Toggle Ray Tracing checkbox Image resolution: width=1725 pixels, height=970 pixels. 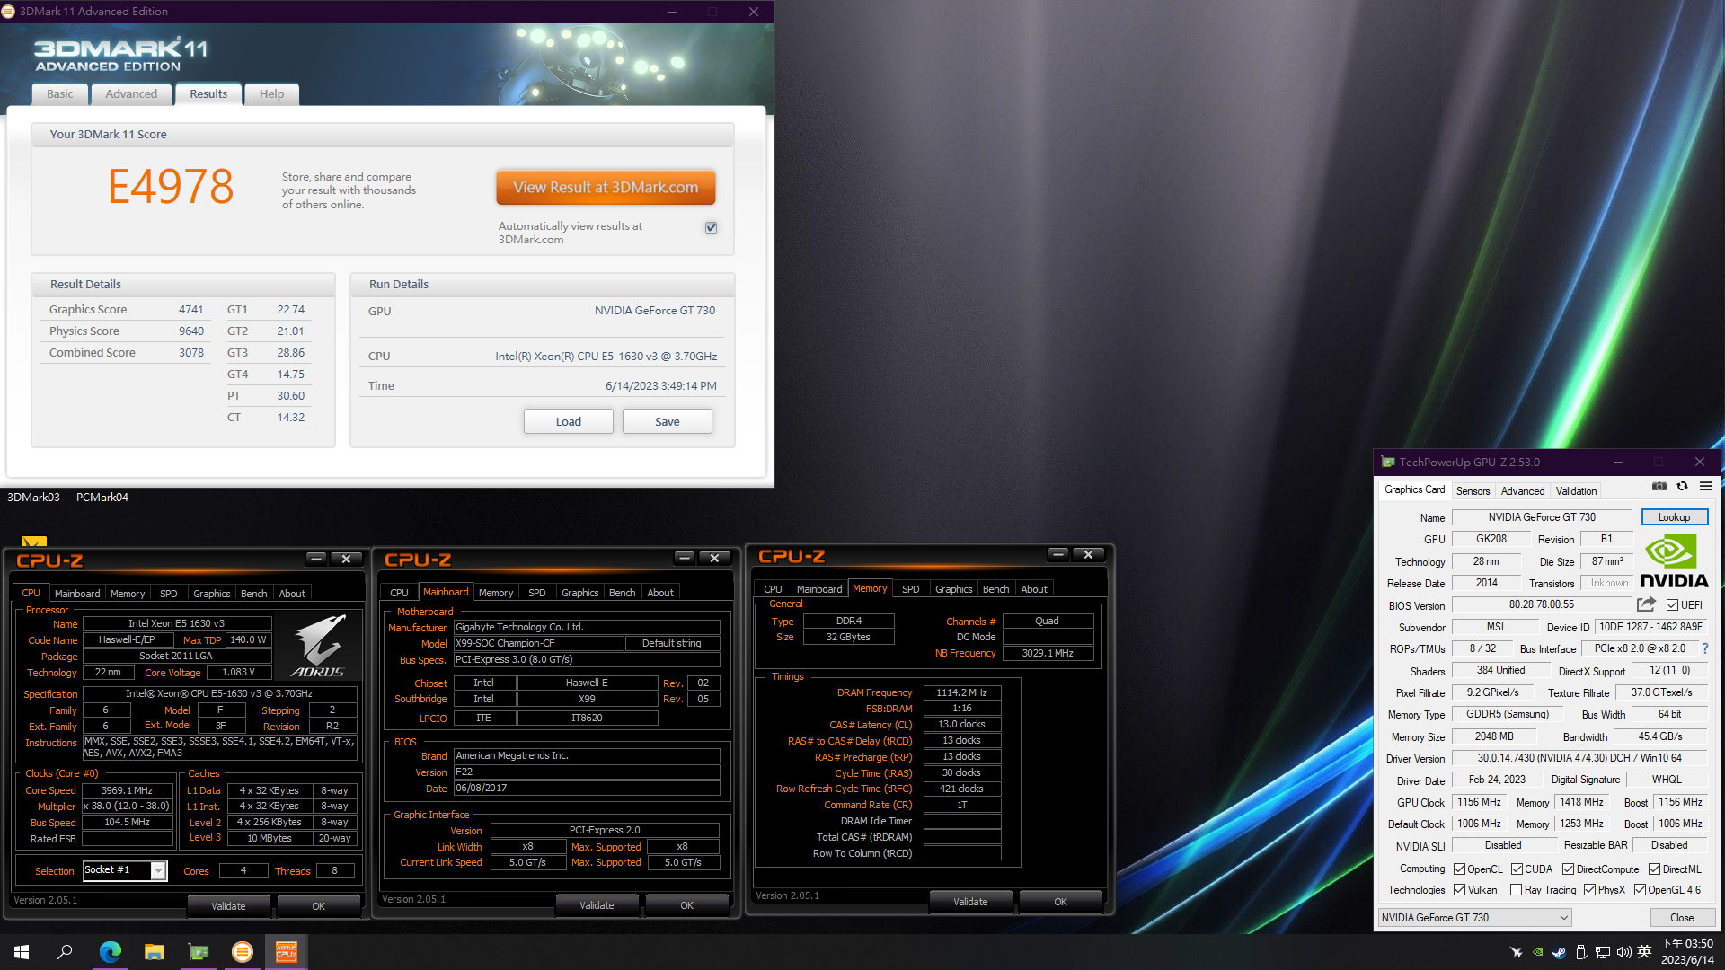click(1517, 890)
